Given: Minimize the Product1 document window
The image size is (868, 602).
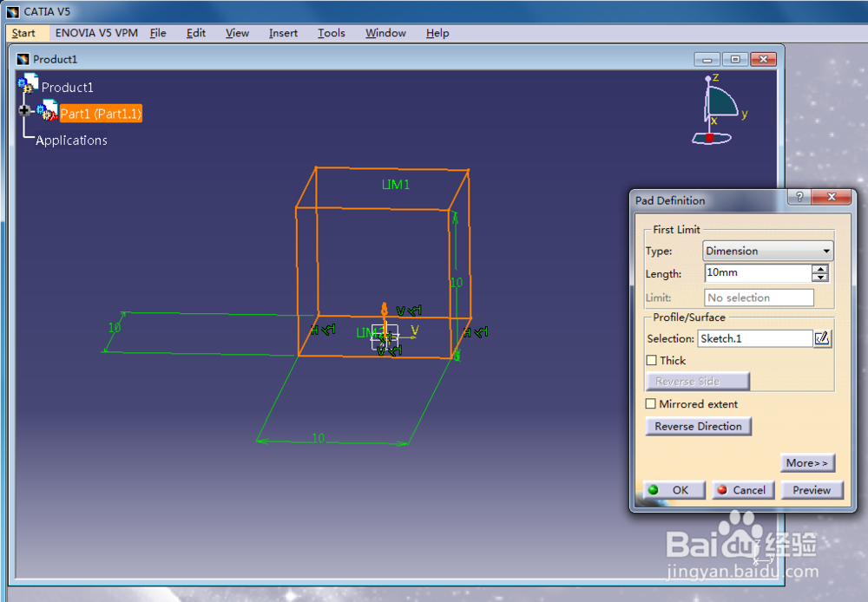Looking at the screenshot, I should (x=707, y=59).
